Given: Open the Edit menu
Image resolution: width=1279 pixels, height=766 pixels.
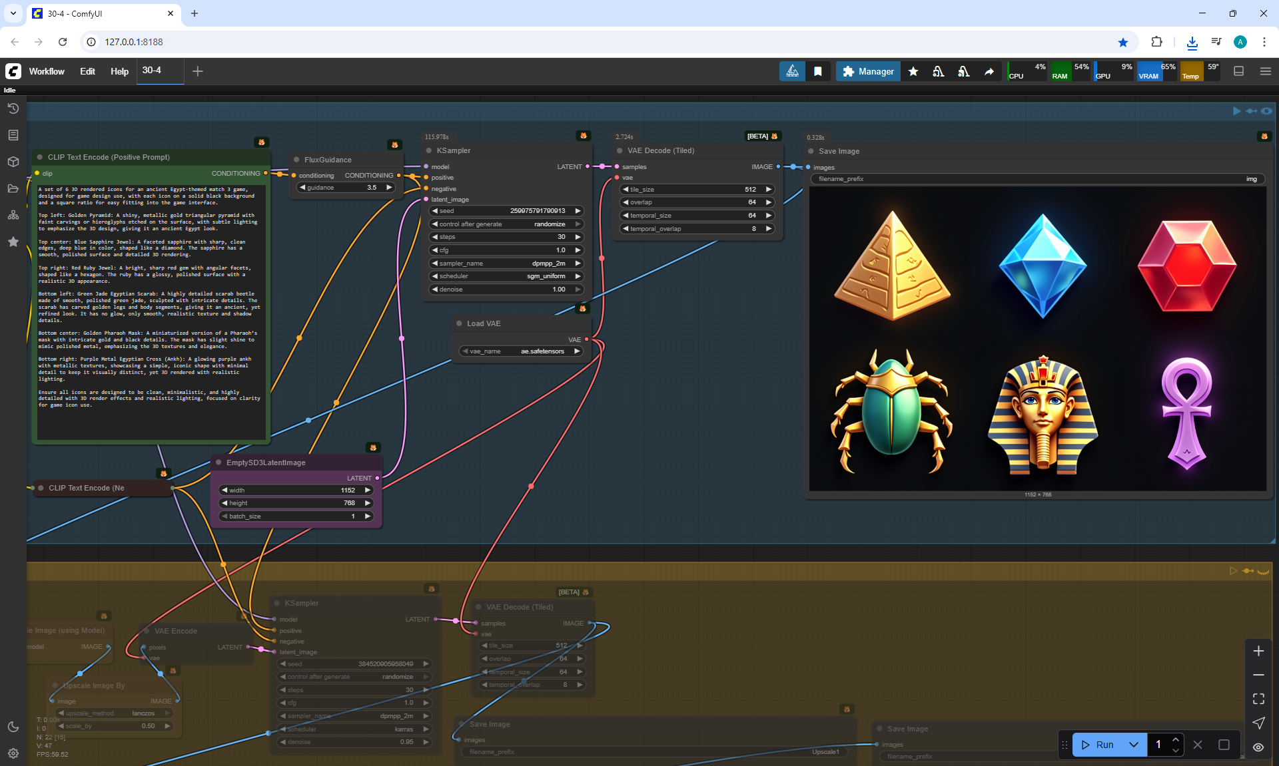Looking at the screenshot, I should (87, 71).
